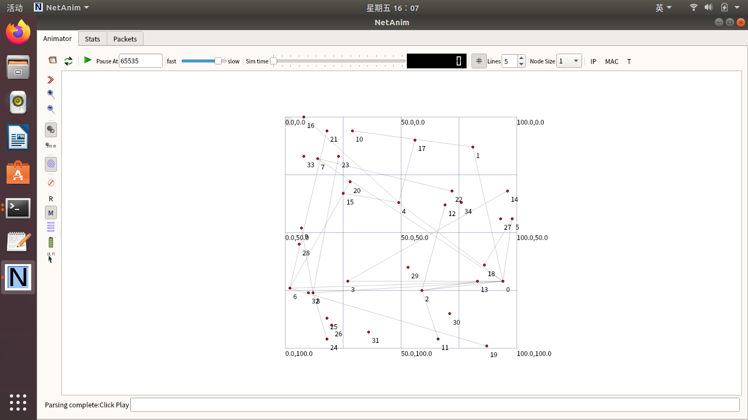748x420 pixels.
Task: Toggle the node ID display button
Action: pyautogui.click(x=51, y=130)
